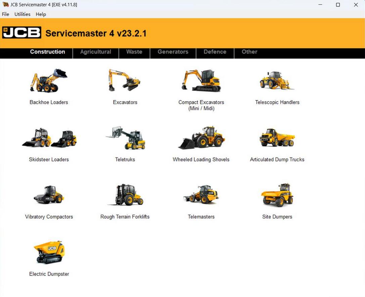Image resolution: width=365 pixels, height=297 pixels.
Task: Open the Skidsteer Loaders machine image
Action: (x=49, y=138)
